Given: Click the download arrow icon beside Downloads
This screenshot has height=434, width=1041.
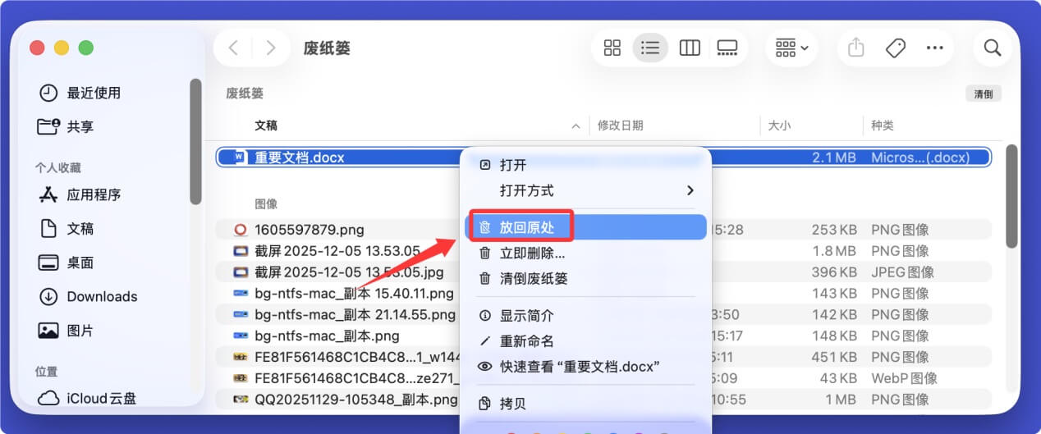Looking at the screenshot, I should 48,297.
